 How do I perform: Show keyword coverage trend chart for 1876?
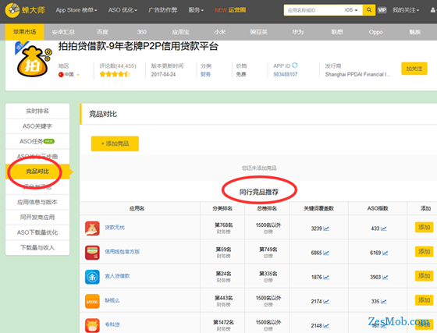[x=326, y=277]
